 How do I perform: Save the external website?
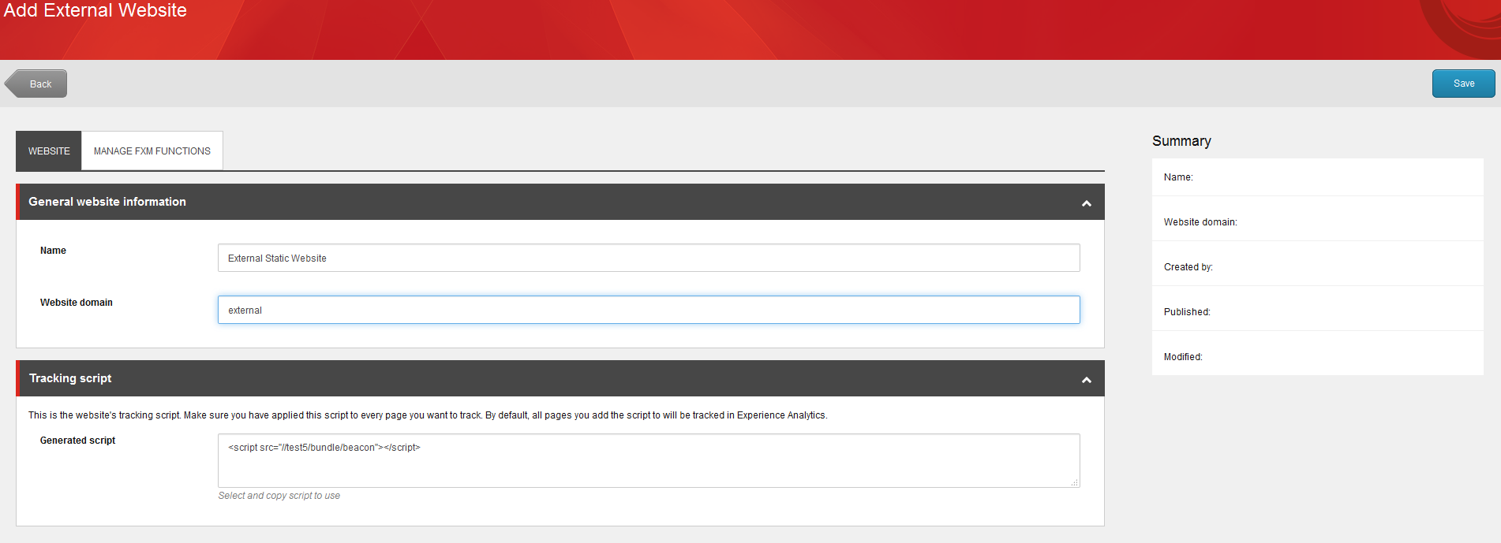(x=1462, y=84)
